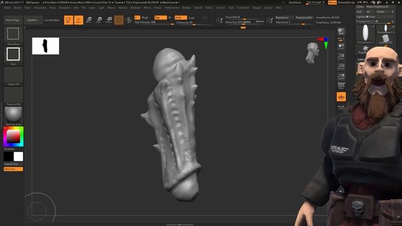
Task: Select the Scale transform icon
Action: pyautogui.click(x=99, y=20)
